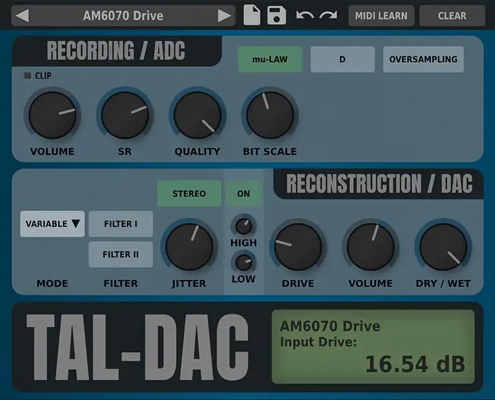Click the DAC VOLUME knob
Image resolution: width=495 pixels, height=400 pixels.
pyautogui.click(x=371, y=247)
